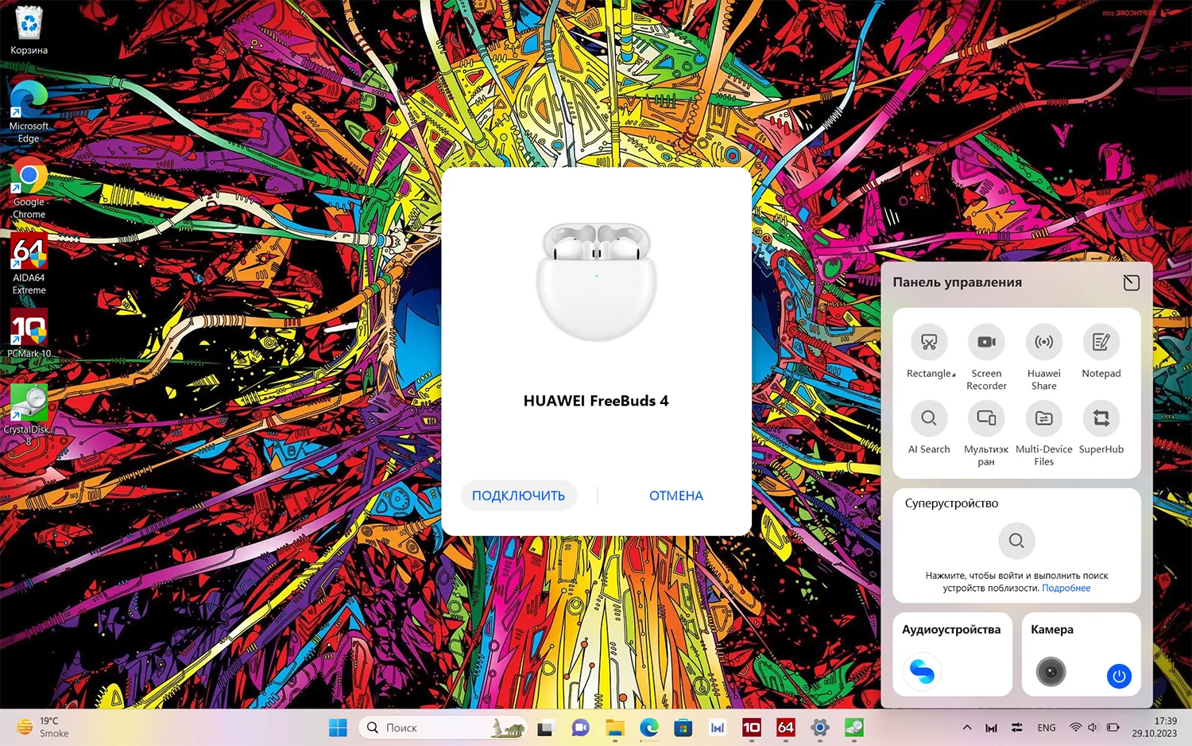The image size is (1192, 746).
Task: Open the Корзина recycle bin
Action: click(x=29, y=30)
